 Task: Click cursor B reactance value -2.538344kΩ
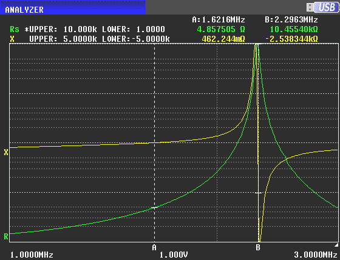pos(291,39)
